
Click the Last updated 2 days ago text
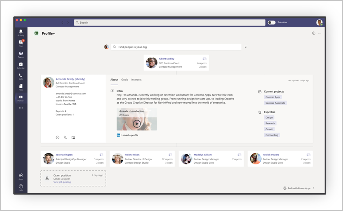pos(298,81)
